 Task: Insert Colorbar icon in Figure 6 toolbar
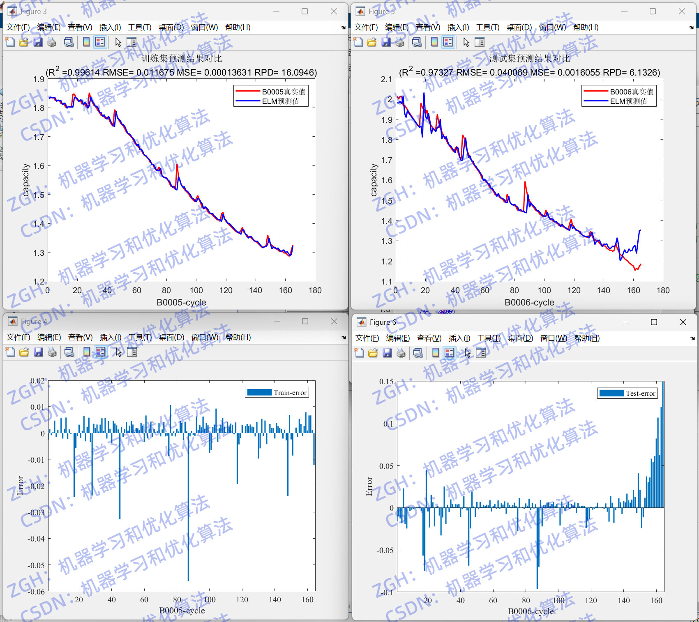[x=436, y=353]
